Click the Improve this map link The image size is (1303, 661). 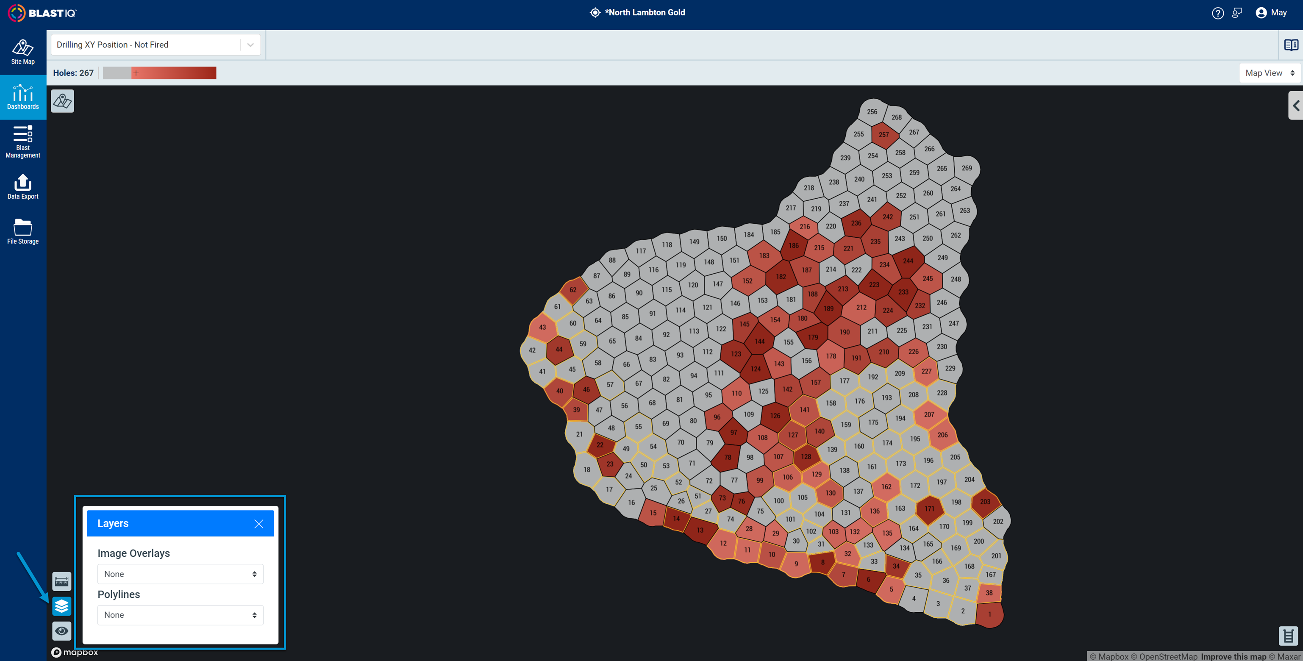1233,656
